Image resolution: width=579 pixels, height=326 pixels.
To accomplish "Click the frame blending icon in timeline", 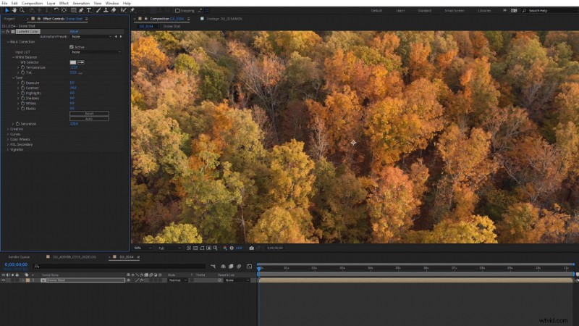I will [x=231, y=266].
